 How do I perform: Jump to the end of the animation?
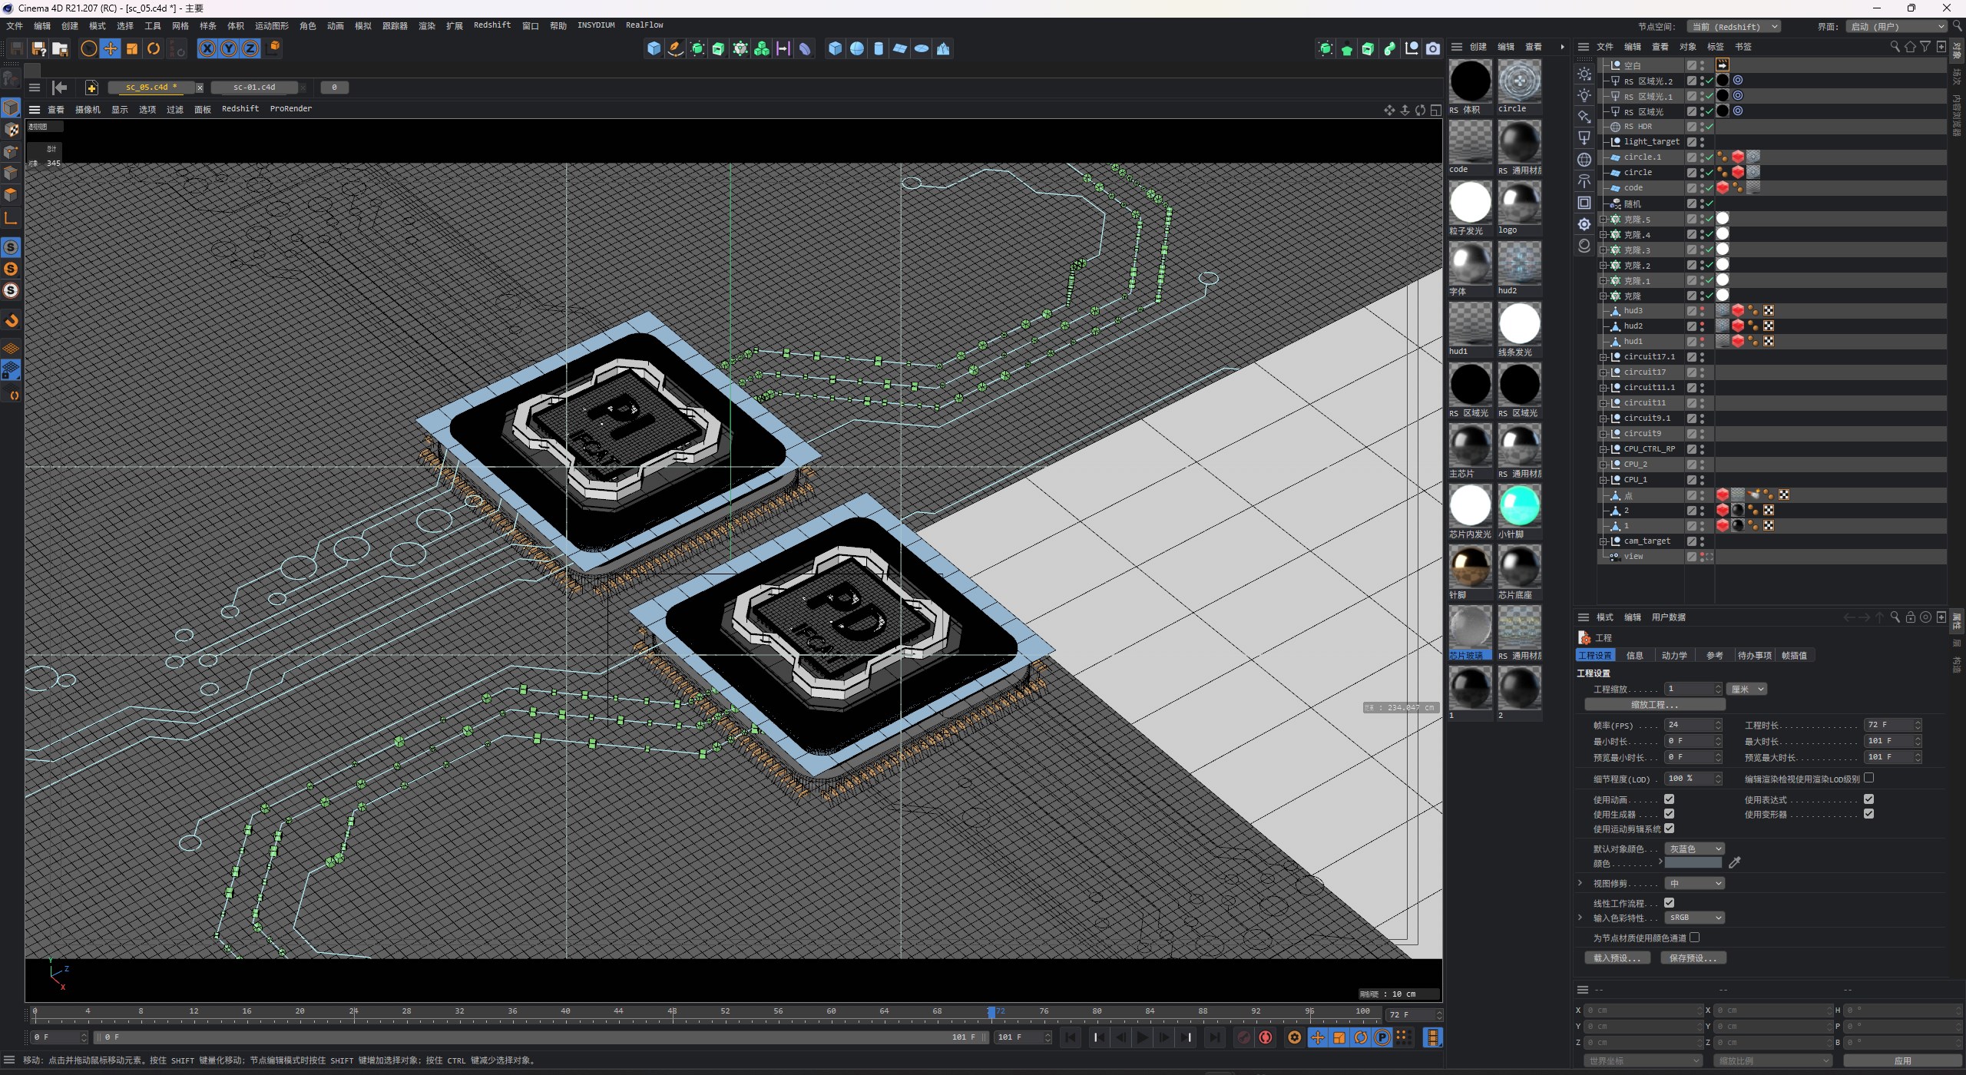[x=1214, y=1037]
